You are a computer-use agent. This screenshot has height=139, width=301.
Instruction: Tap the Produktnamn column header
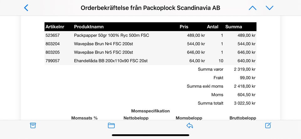(89, 27)
